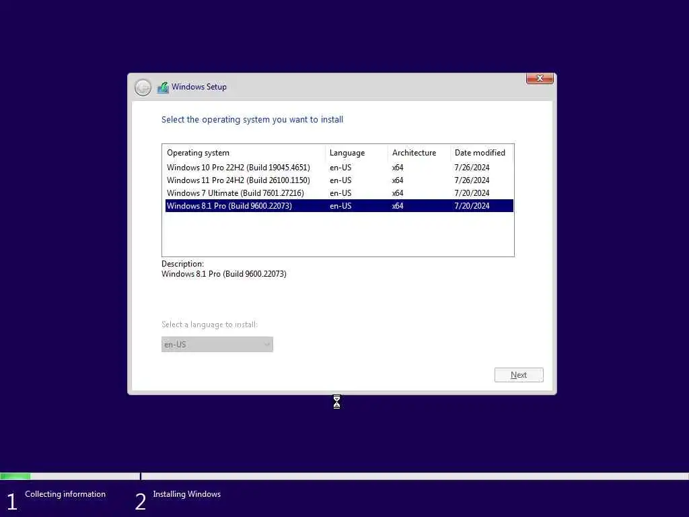This screenshot has height=517, width=689.
Task: Click the x64 architecture cell for Windows 11 Pro
Action: pos(398,180)
